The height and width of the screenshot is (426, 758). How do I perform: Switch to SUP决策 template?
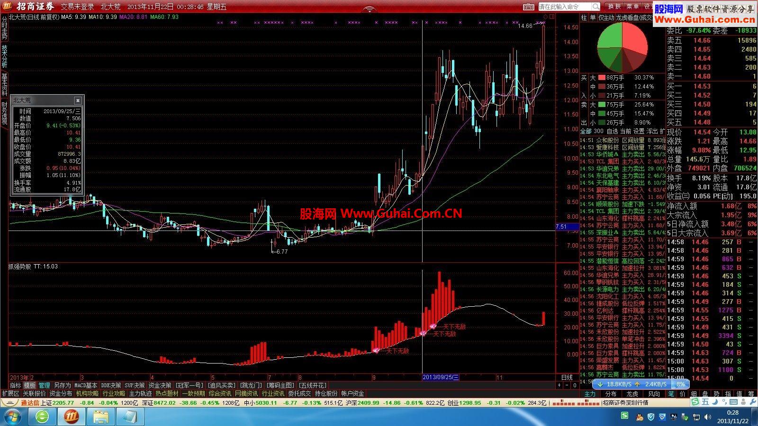tap(135, 386)
